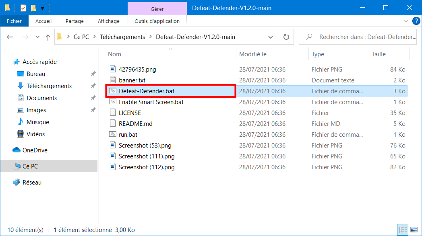Open Documents in the navigation pane
This screenshot has width=422, height=236.
pyautogui.click(x=42, y=98)
